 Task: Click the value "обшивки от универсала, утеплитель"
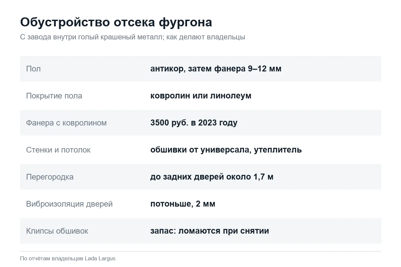click(x=226, y=150)
